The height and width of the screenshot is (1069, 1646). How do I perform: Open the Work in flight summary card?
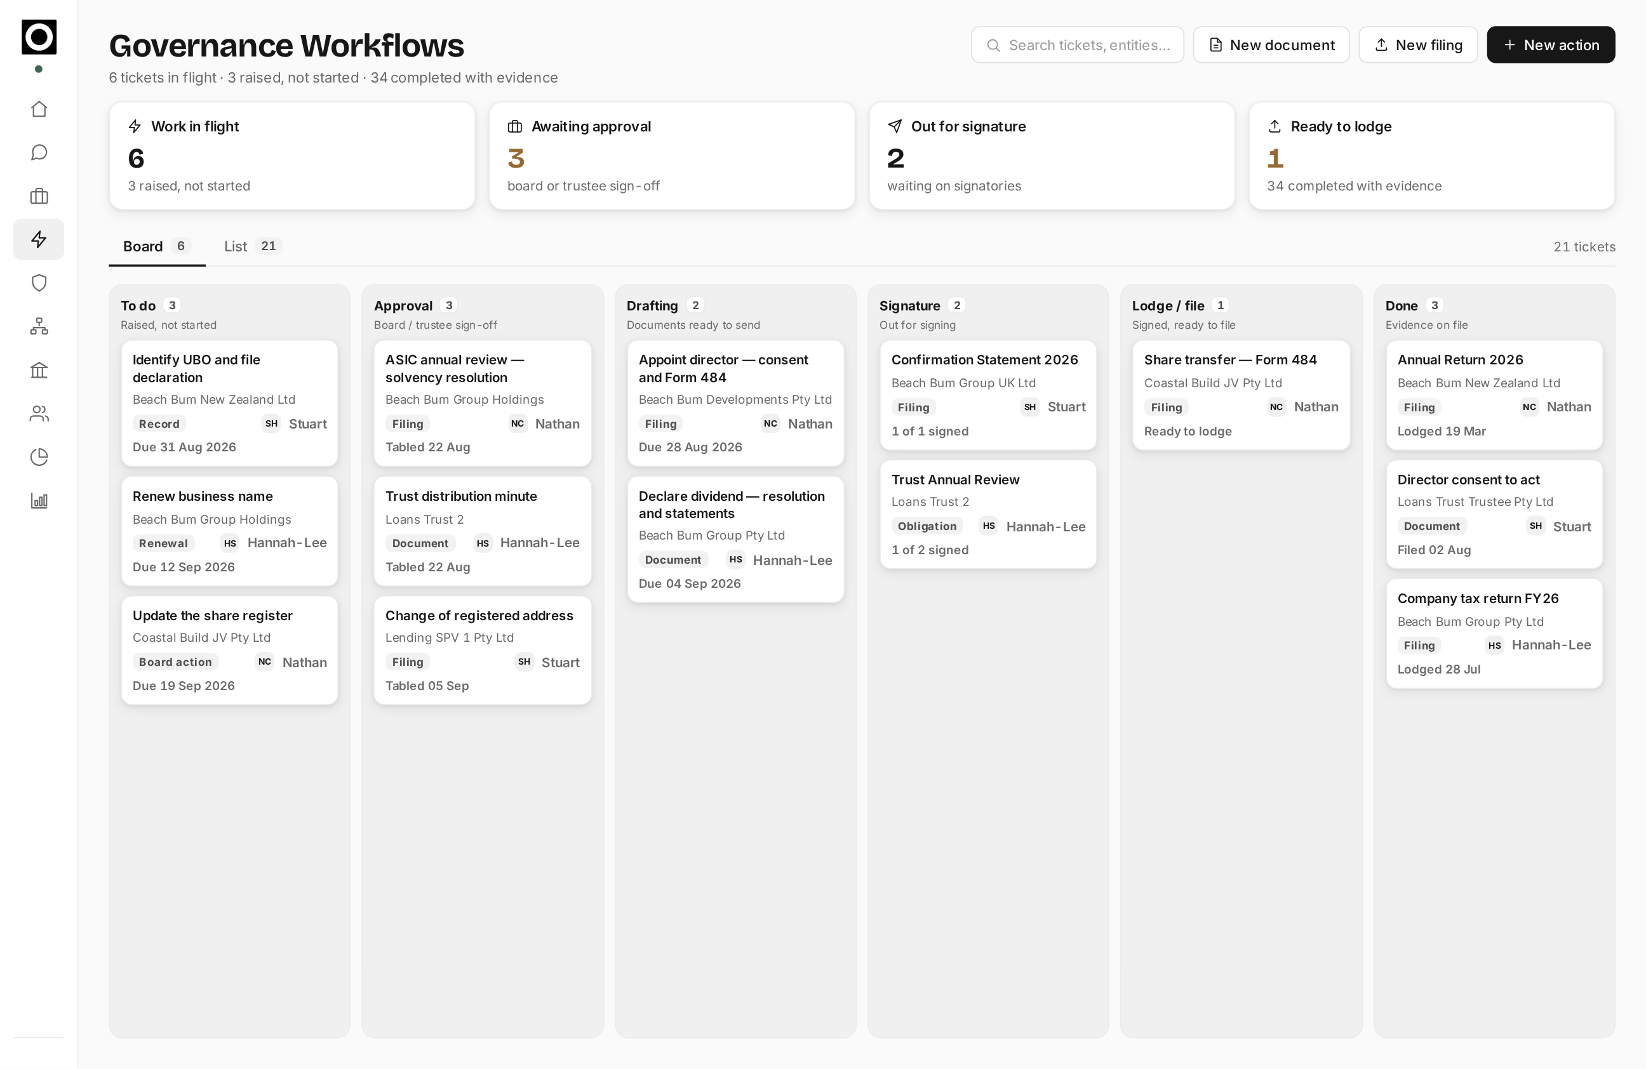(292, 156)
